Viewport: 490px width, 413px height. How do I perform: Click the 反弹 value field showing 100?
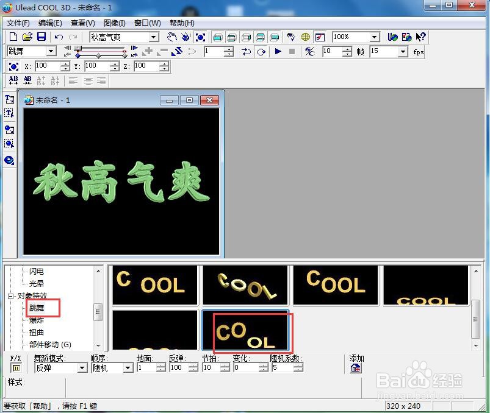coord(179,368)
